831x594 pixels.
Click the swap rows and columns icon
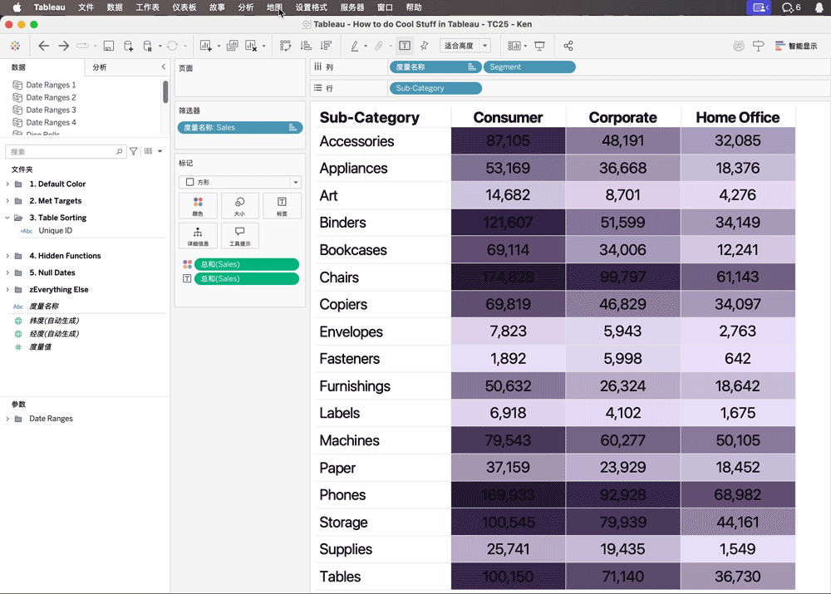click(286, 46)
